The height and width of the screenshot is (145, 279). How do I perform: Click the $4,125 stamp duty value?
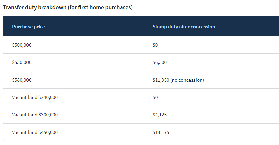point(159,115)
